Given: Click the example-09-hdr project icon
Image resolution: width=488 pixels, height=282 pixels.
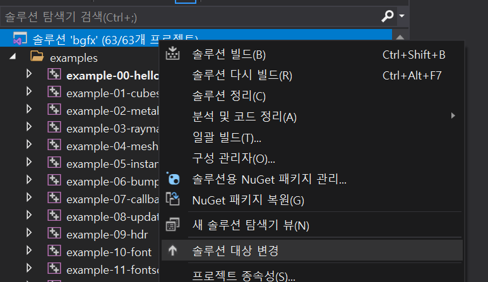Looking at the screenshot, I should [54, 233].
